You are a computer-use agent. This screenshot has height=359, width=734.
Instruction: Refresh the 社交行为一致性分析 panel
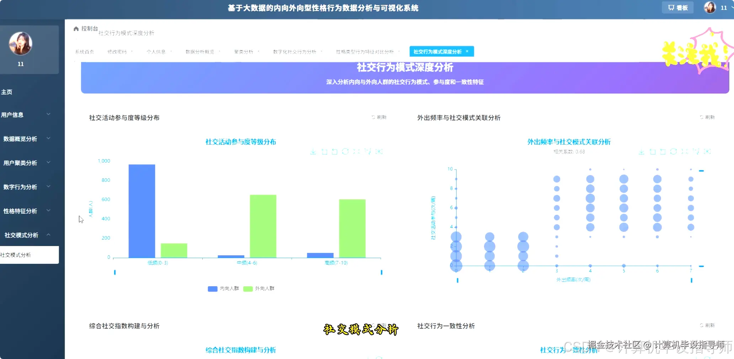pos(707,325)
